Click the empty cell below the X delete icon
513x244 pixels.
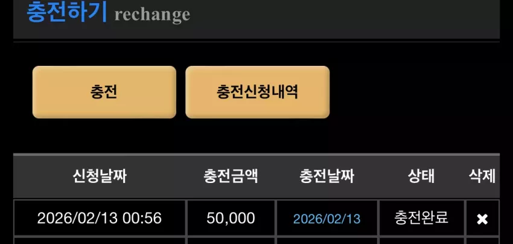(x=483, y=241)
